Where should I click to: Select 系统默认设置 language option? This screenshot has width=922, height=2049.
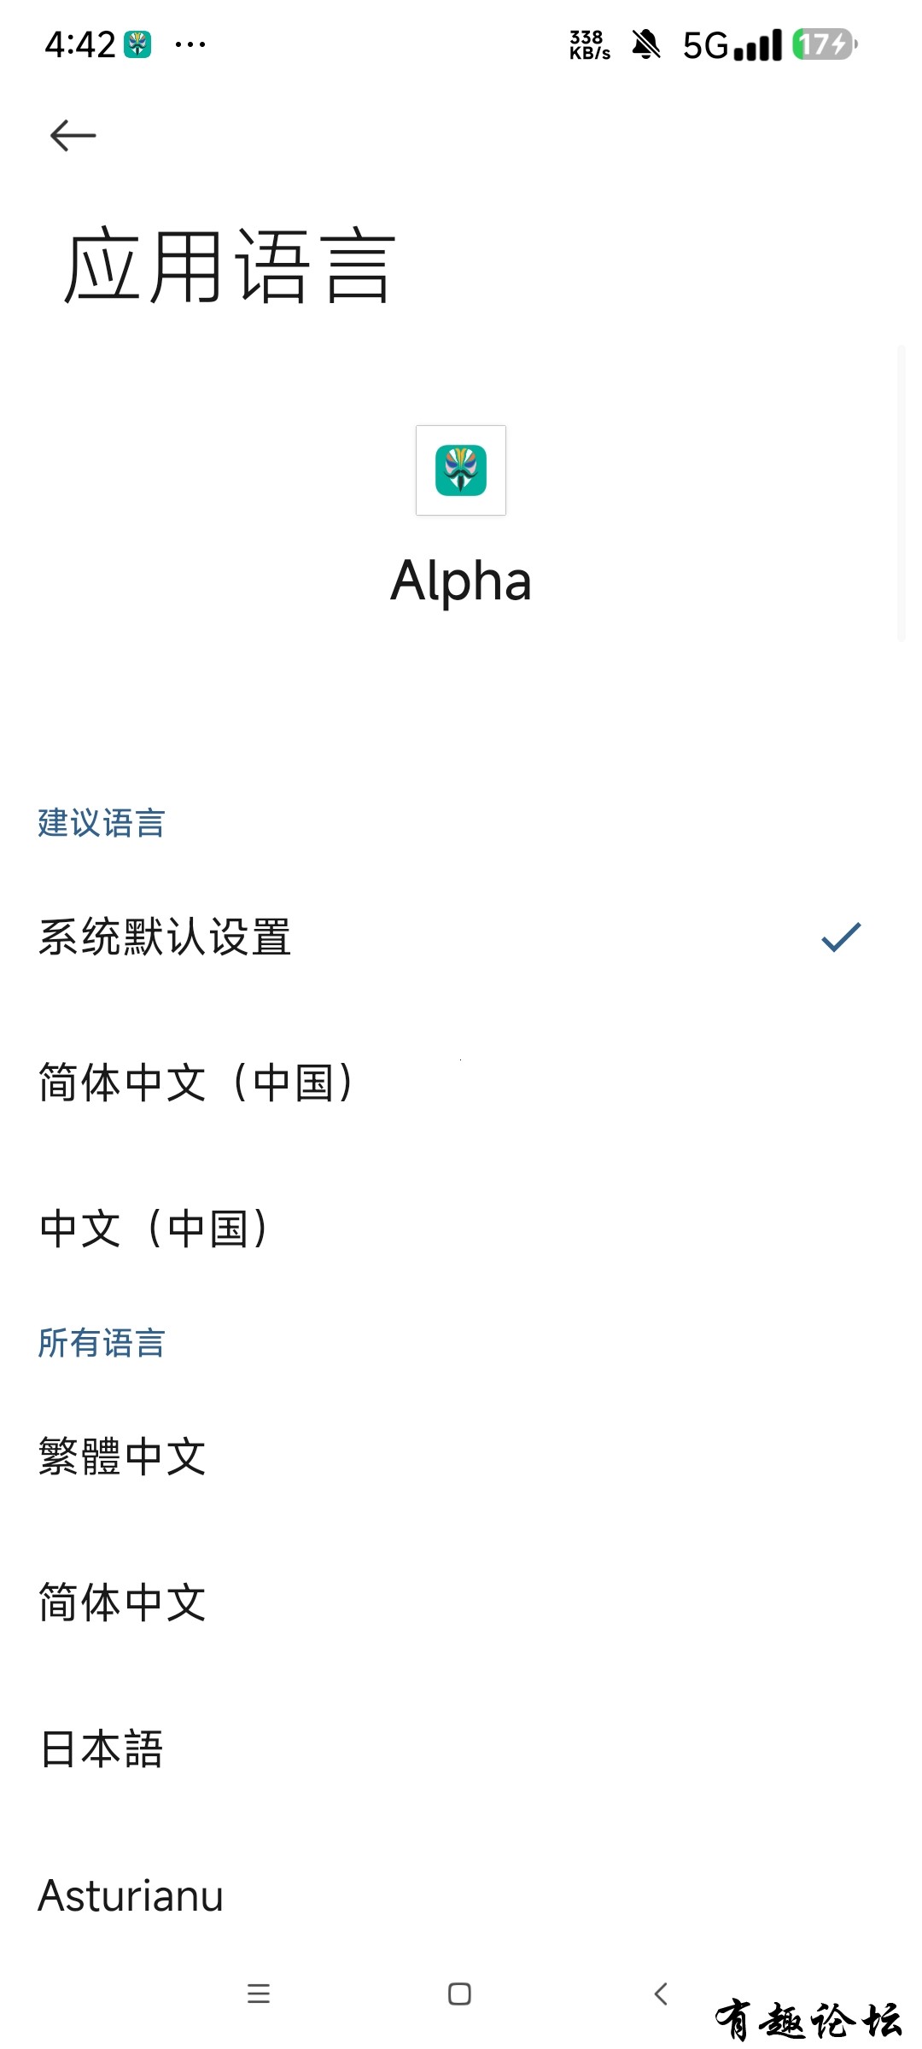pyautogui.click(x=461, y=937)
